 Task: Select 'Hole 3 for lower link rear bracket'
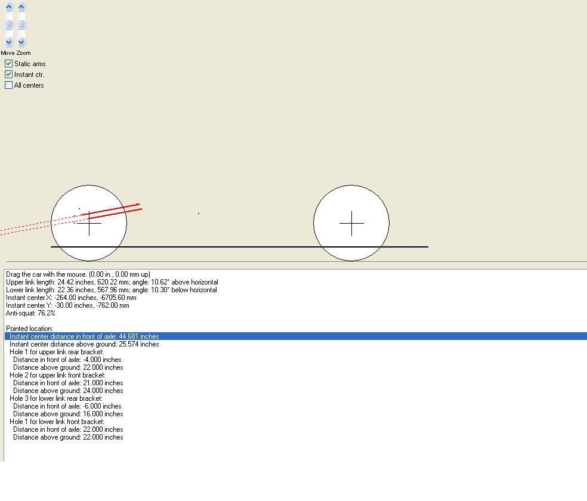[56, 398]
